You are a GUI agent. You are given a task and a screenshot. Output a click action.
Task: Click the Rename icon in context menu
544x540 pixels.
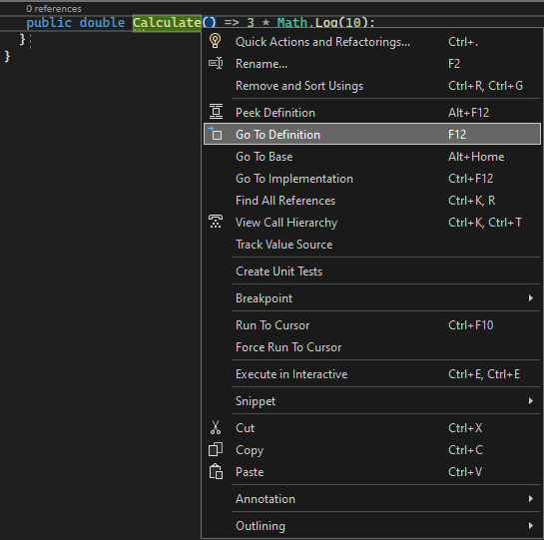coord(216,63)
